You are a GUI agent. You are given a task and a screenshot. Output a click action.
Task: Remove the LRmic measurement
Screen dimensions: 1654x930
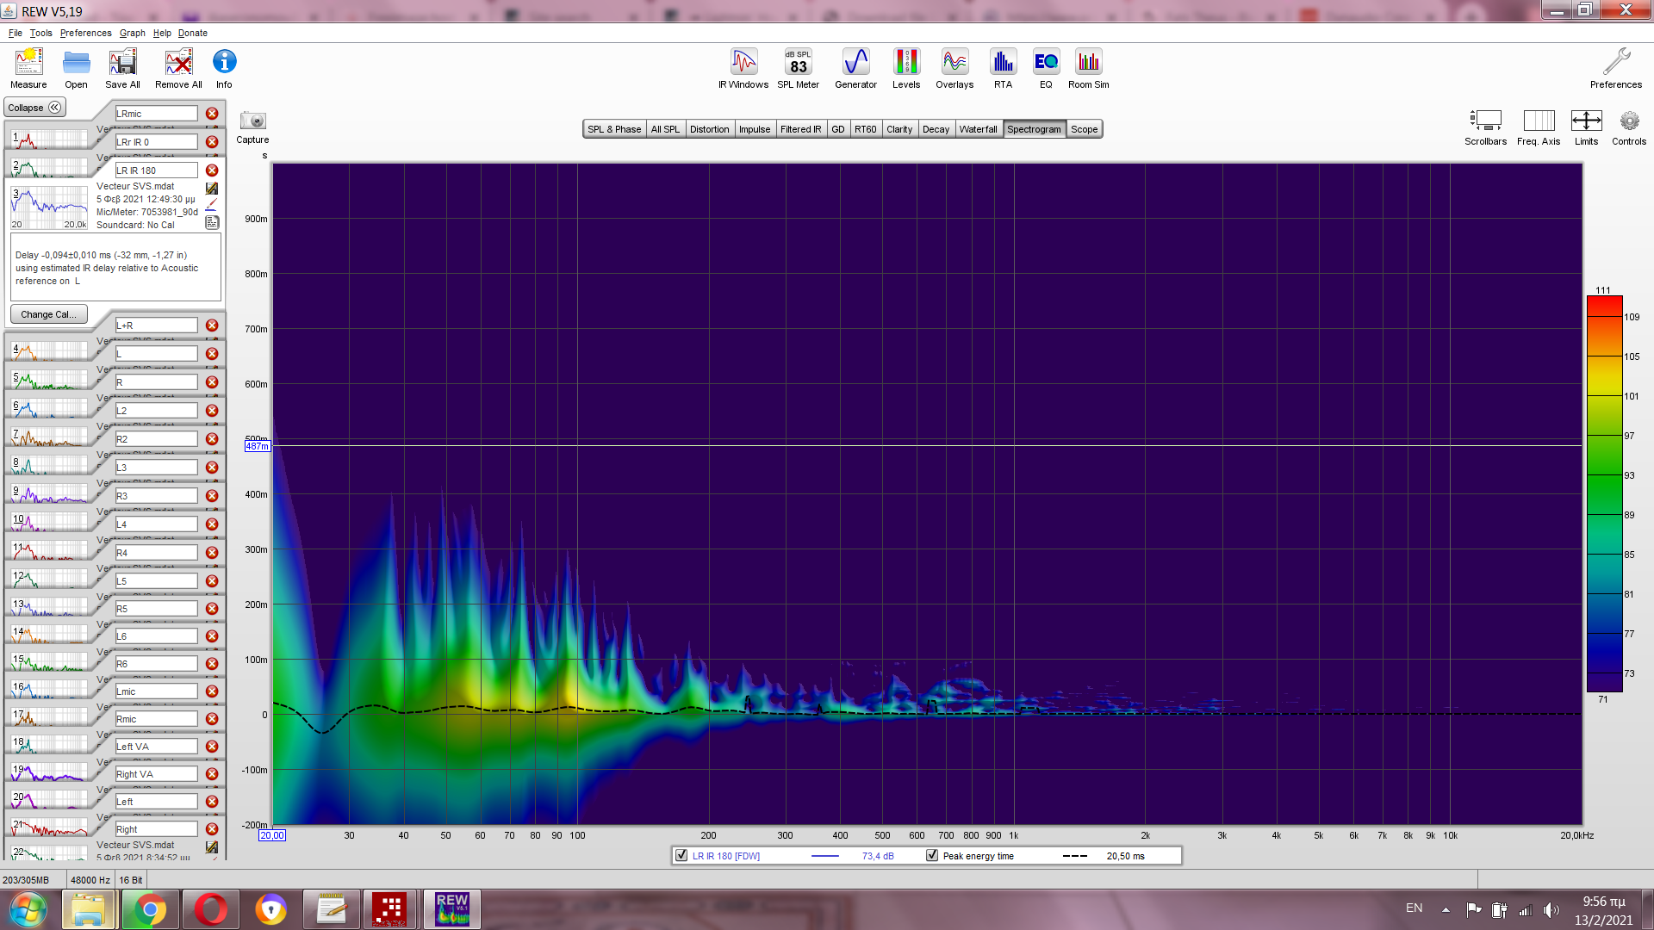(212, 114)
